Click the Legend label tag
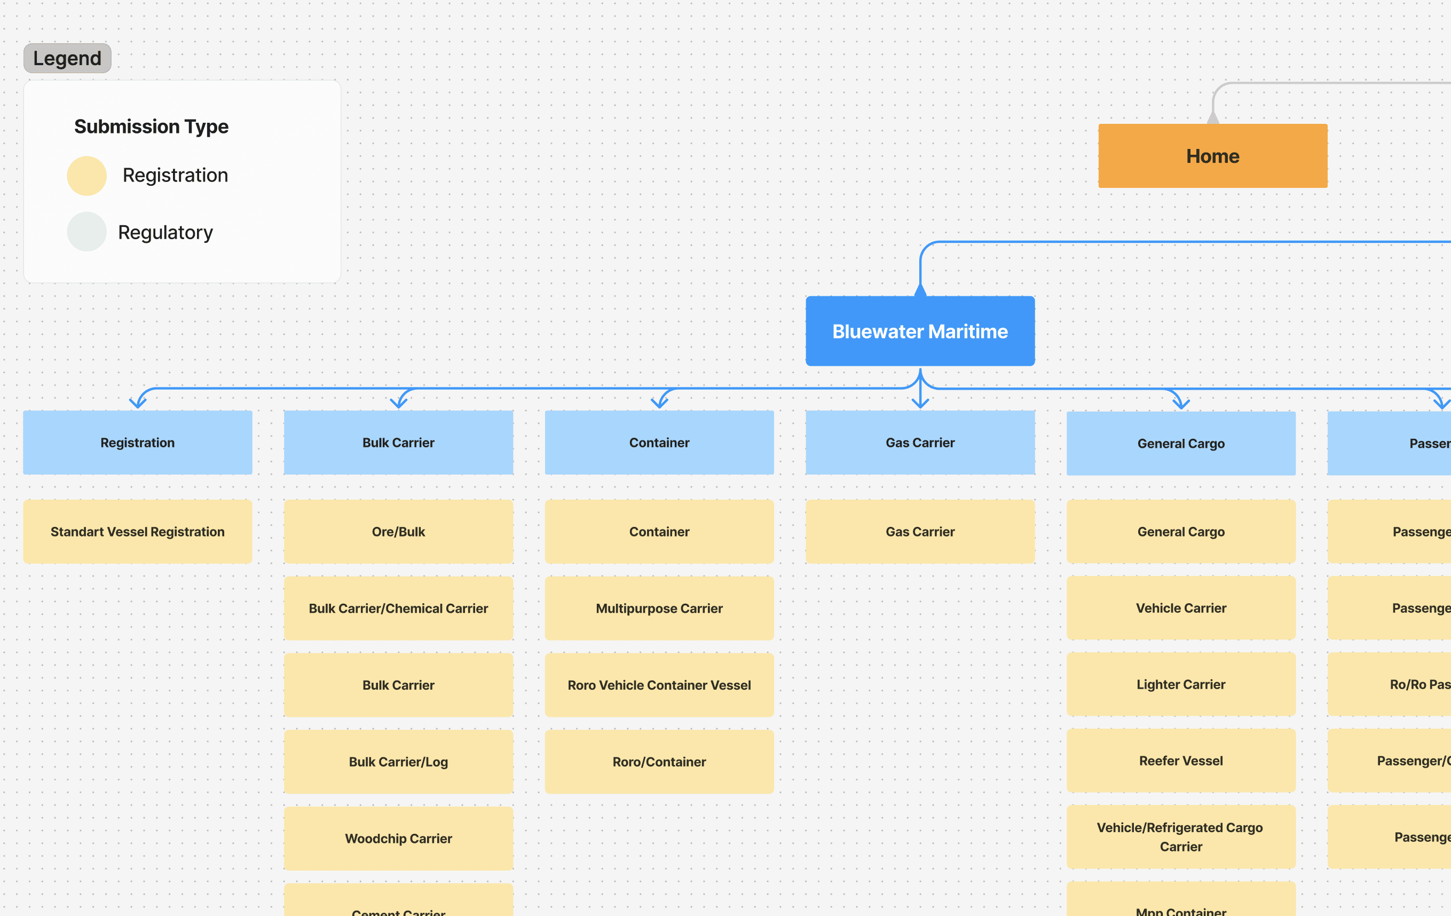The width and height of the screenshot is (1451, 916). click(x=67, y=58)
